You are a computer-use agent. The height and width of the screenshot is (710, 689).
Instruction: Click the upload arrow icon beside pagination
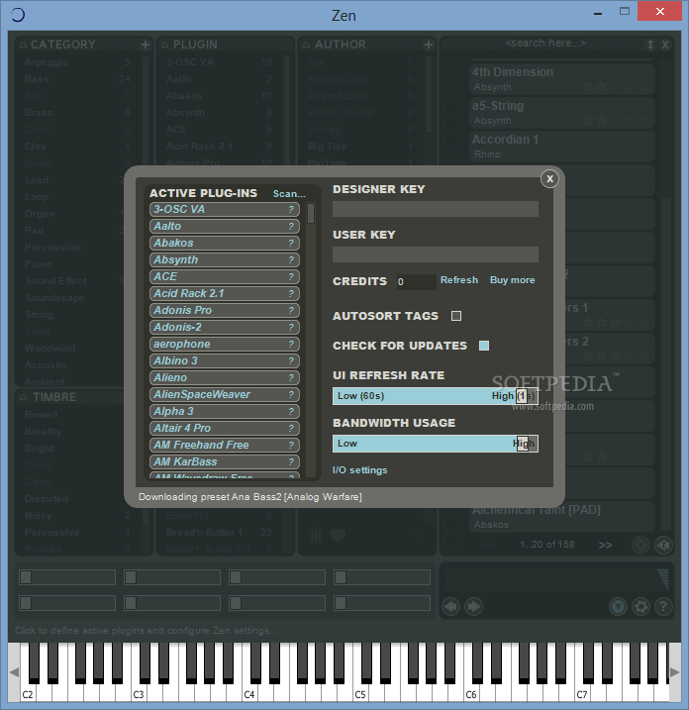640,545
